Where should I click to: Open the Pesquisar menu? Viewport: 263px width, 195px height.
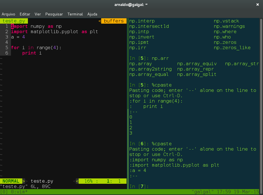pos(54,14)
